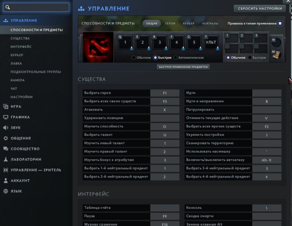Viewport: 292px width, 226px height.
Task: Click the Сбросить настройки button
Action: pos(260,9)
